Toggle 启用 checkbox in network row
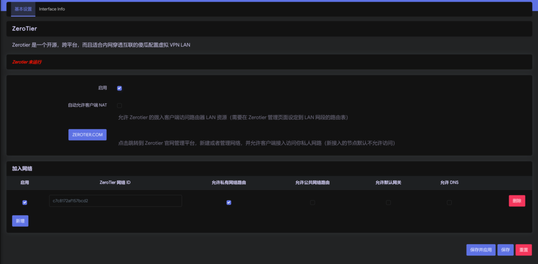The width and height of the screenshot is (538, 264). tap(25, 203)
